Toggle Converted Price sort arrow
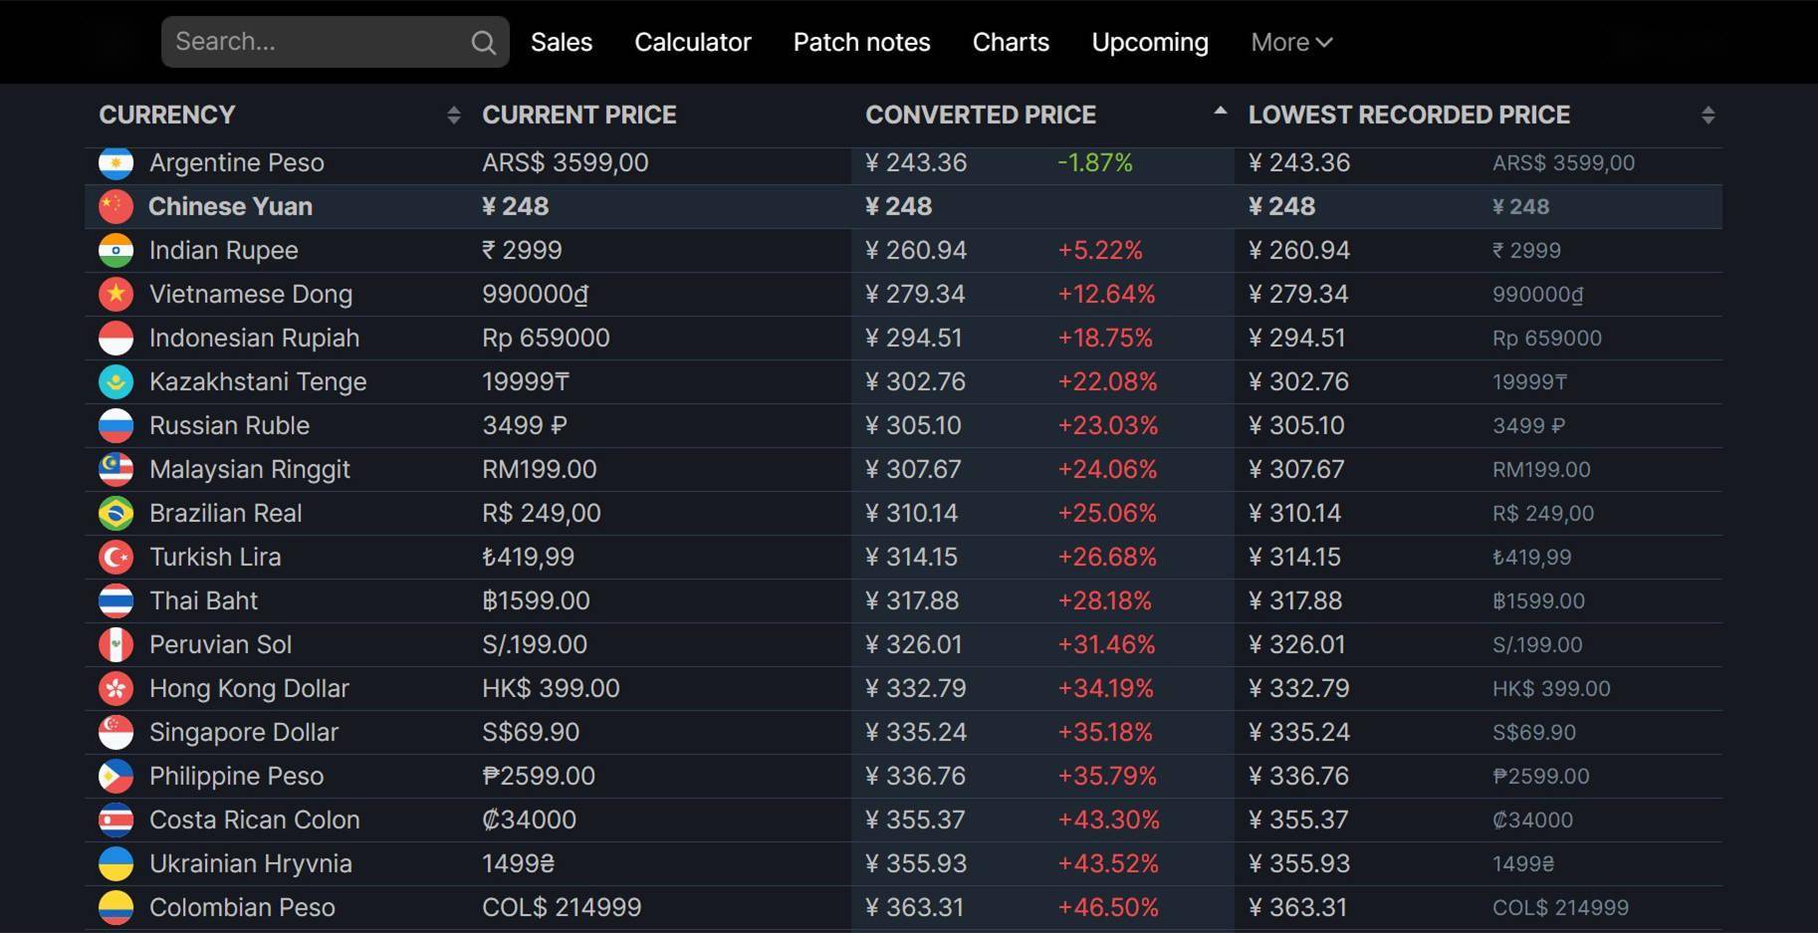1818x933 pixels. tap(1220, 113)
